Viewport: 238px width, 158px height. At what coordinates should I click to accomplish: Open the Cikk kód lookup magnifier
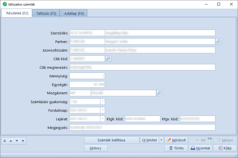pos(108,58)
